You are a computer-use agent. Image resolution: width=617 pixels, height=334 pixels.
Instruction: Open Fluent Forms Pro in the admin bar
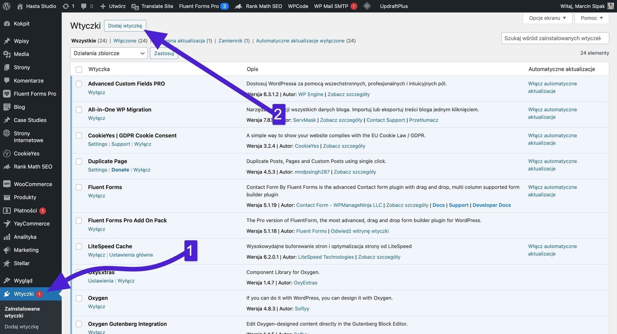(x=199, y=6)
